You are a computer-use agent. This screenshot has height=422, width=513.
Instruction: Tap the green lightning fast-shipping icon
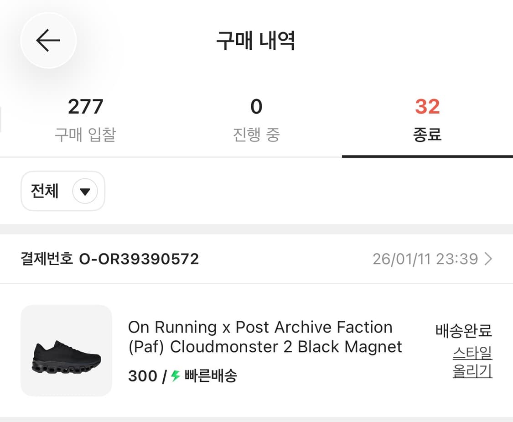(x=174, y=376)
